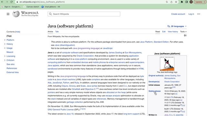Open the Java virtual machine link
Screen dimensions: 207x116
(x=66, y=80)
